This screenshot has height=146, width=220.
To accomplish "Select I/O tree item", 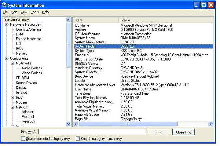I will [18, 44].
